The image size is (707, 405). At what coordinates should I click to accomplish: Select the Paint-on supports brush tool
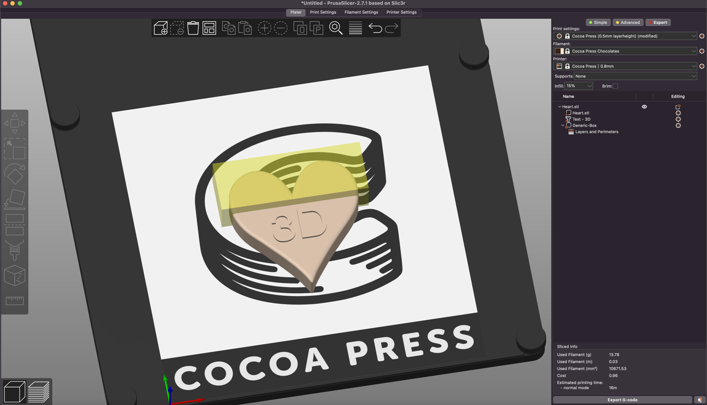[x=15, y=250]
